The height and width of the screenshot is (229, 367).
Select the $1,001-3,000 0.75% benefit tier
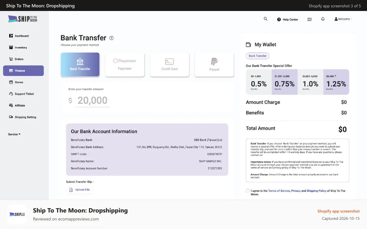pos(285,82)
